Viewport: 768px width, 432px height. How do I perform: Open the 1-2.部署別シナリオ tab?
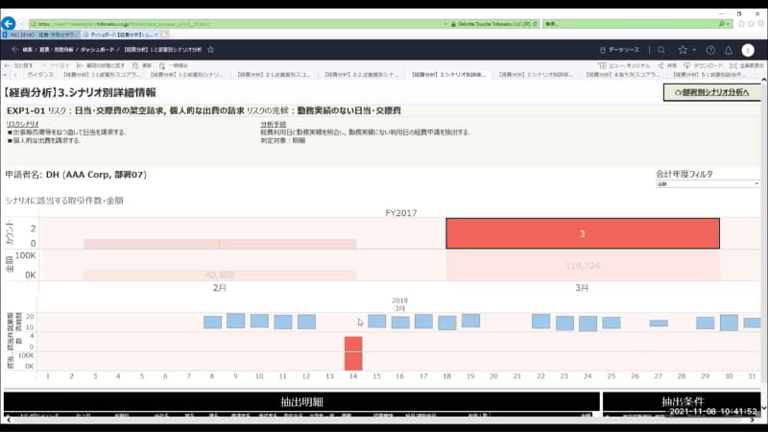tap(186, 75)
